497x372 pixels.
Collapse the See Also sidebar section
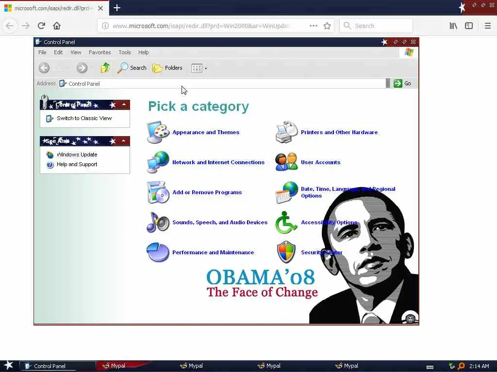124,141
